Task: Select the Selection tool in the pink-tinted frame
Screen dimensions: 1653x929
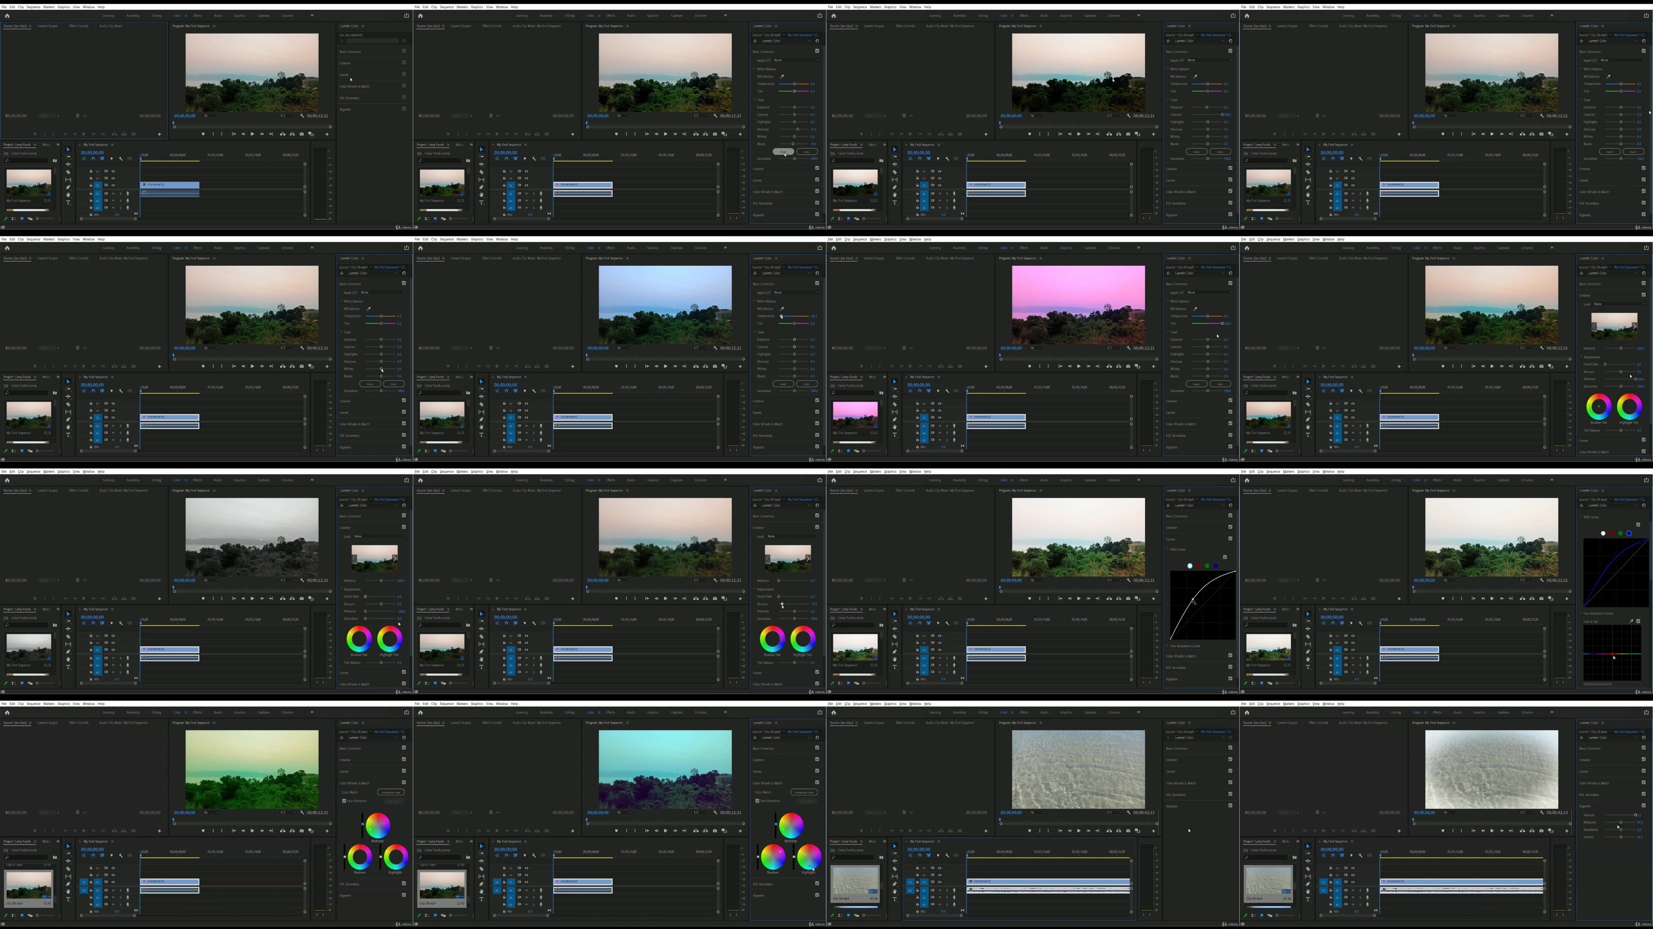Action: [x=895, y=381]
